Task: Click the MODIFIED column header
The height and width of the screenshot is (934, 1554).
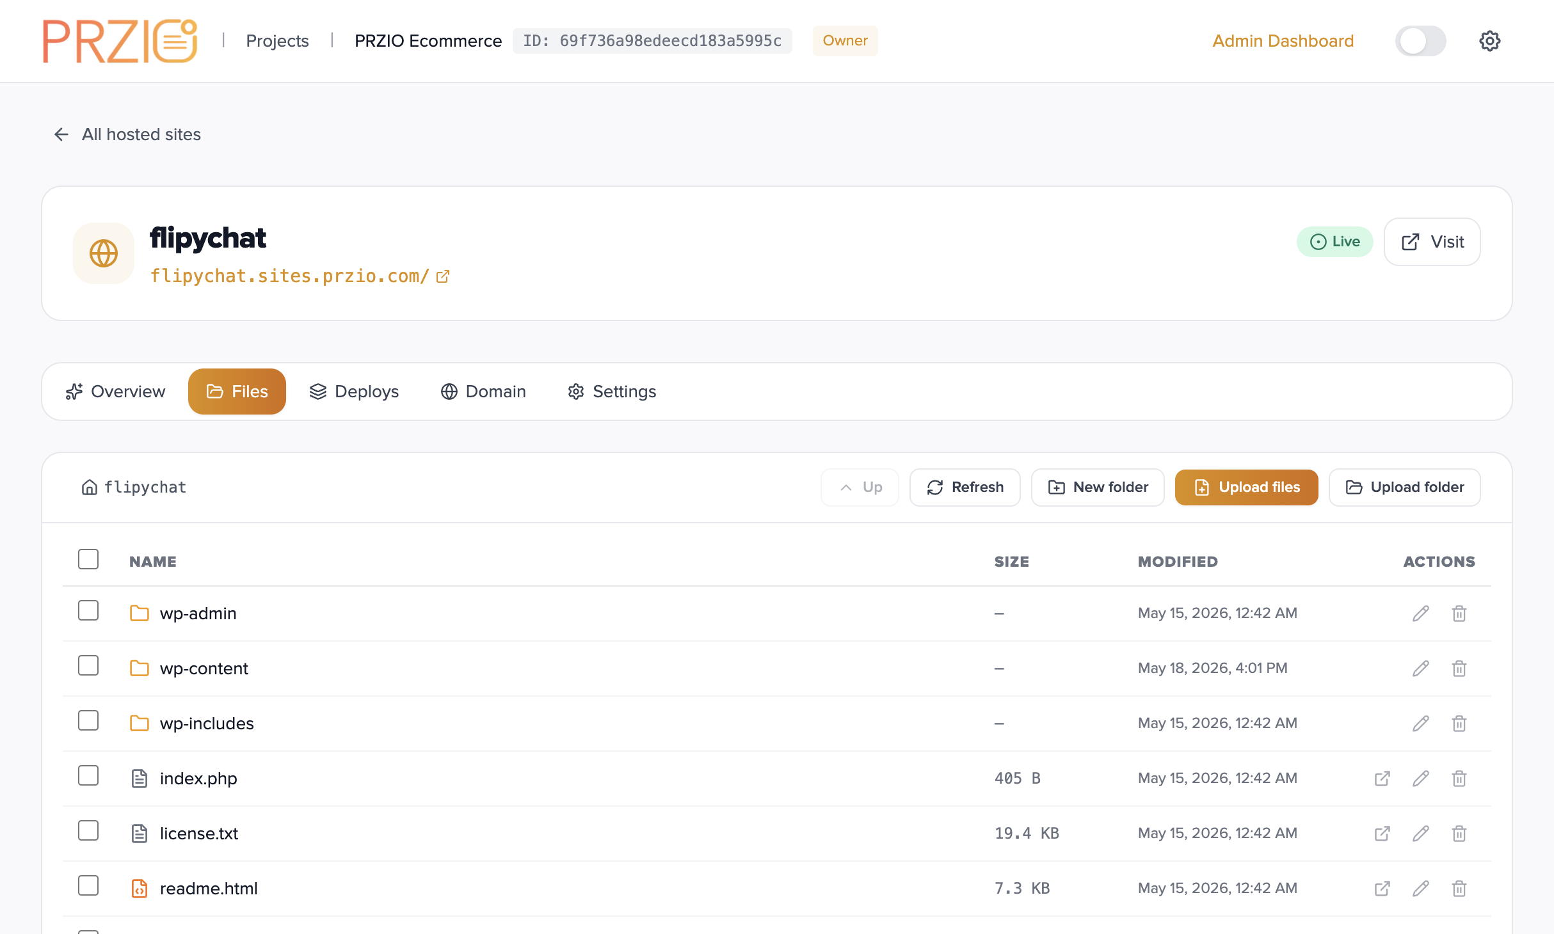Action: pyautogui.click(x=1178, y=562)
